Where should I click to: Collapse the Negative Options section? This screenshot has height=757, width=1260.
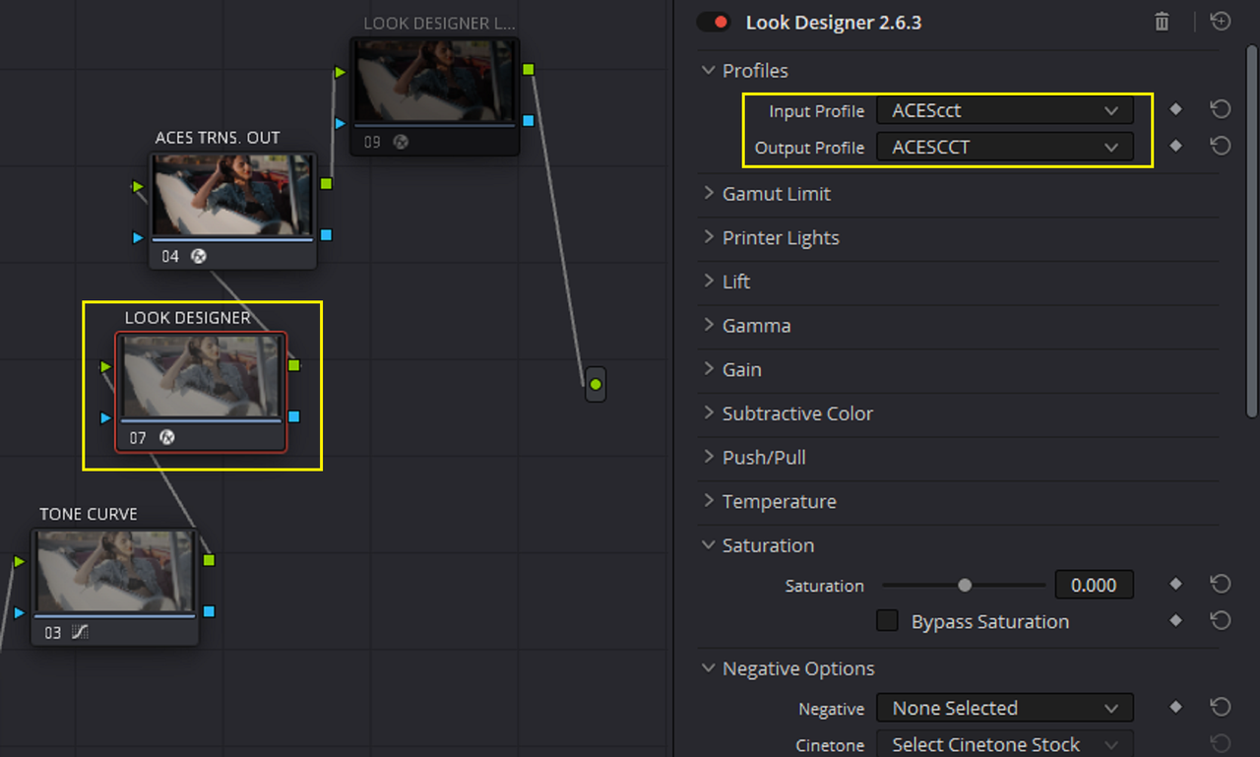(708, 667)
